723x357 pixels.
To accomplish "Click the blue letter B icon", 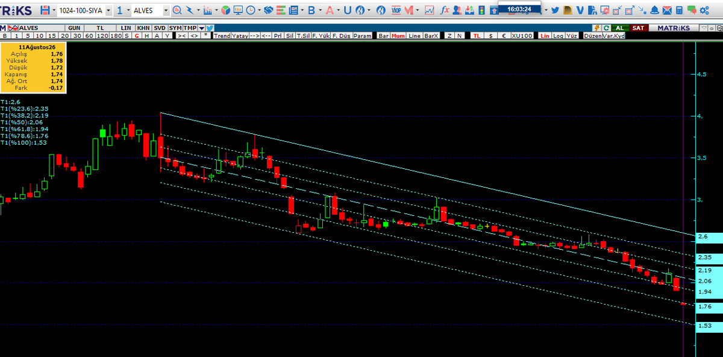I will tap(311, 10).
